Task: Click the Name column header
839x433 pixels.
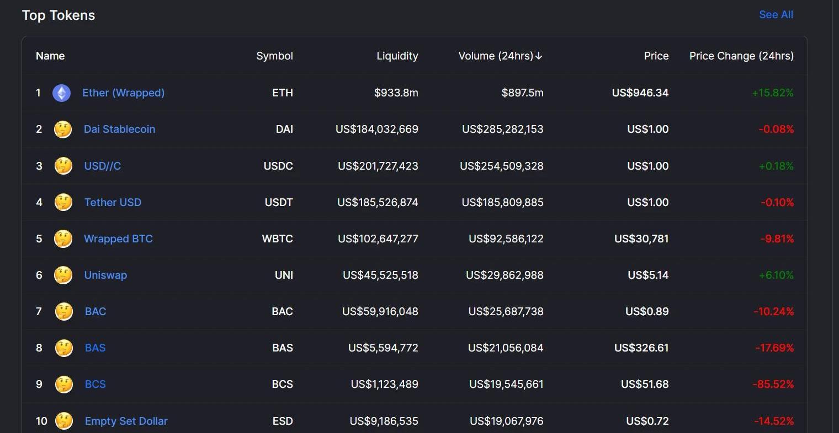Action: 50,56
